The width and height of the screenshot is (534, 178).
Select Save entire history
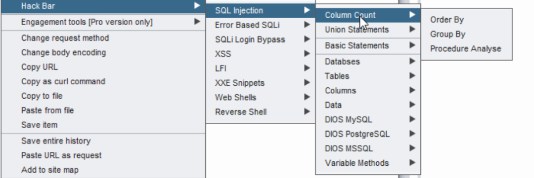click(103, 141)
